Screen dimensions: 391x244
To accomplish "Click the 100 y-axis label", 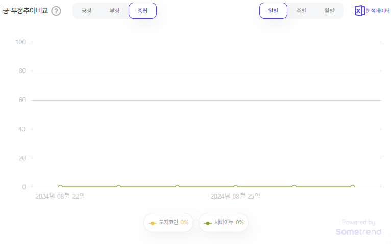I will [20, 42].
